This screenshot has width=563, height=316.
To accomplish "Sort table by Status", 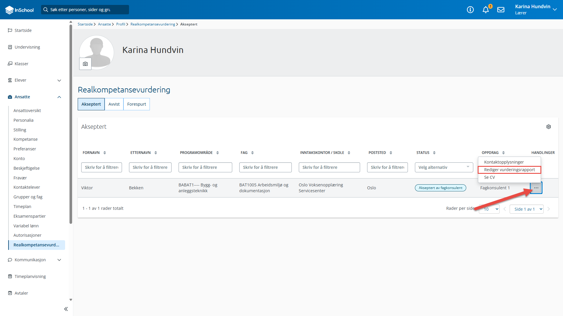I will click(x=434, y=153).
